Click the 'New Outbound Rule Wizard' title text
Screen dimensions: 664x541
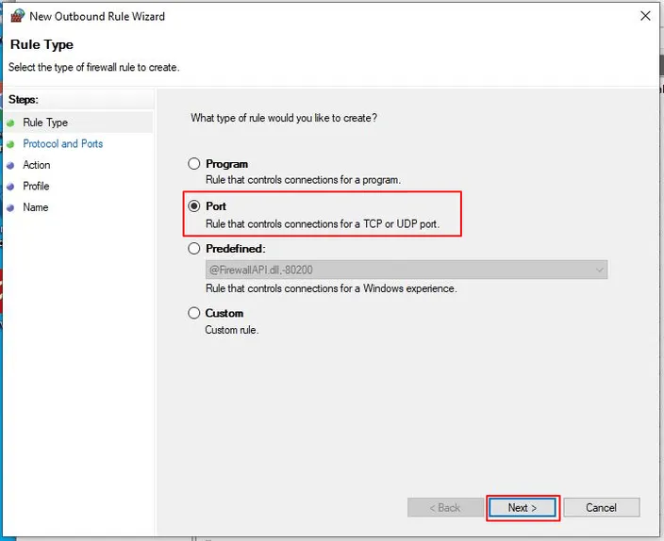coord(97,16)
